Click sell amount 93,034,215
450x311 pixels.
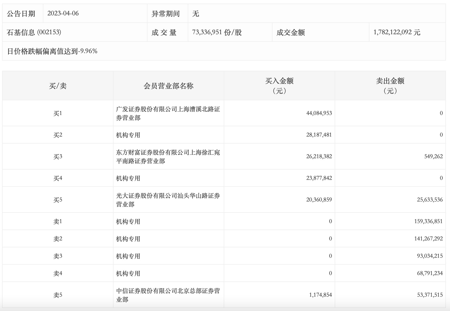pos(430,256)
